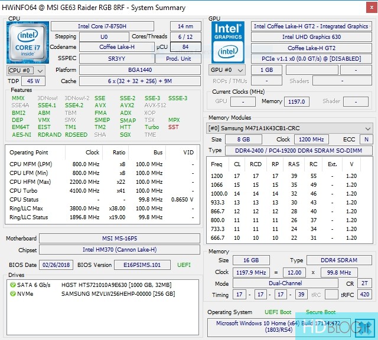
Task: Click the Stepping U0 field
Action: [104, 37]
